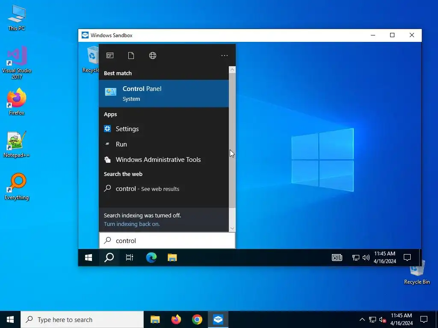Click the sandbox network status tray icon
This screenshot has height=328, width=438.
tap(355, 258)
